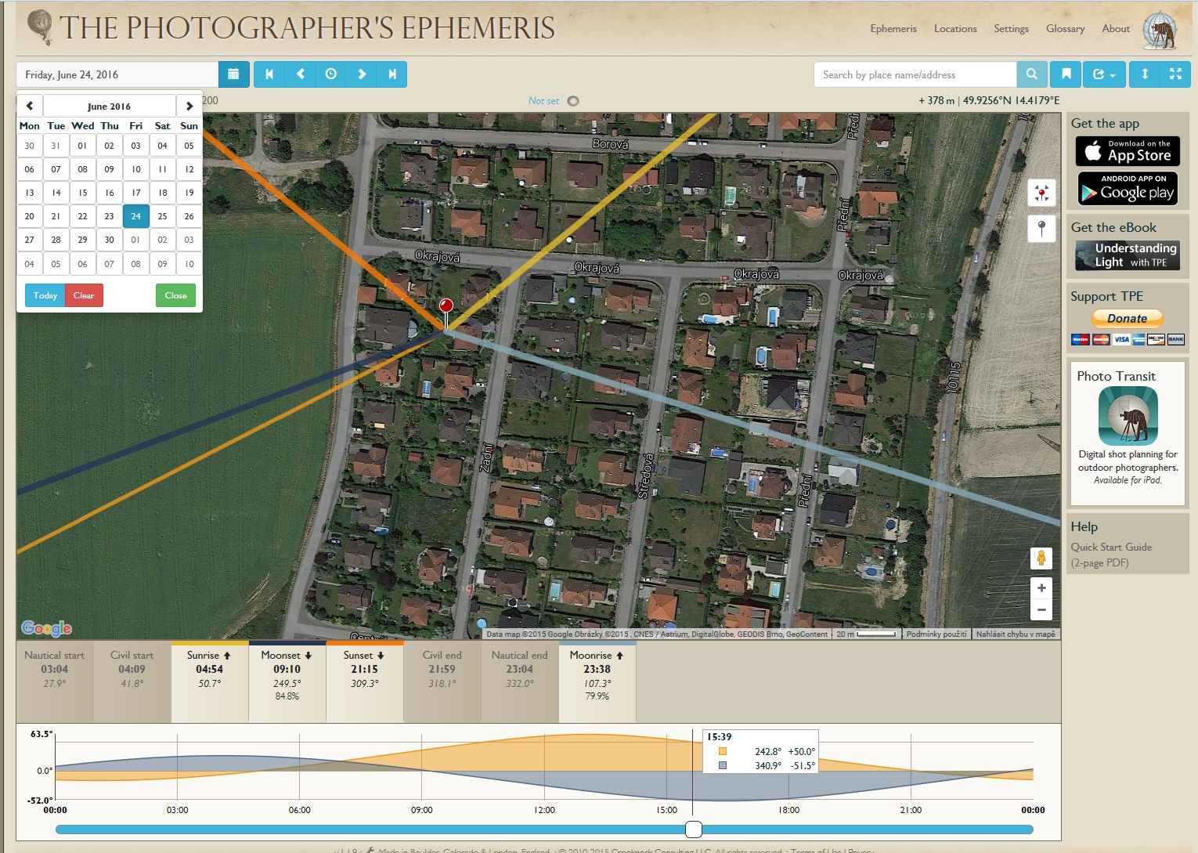
Task: Go back to previous month in calendar
Action: click(30, 106)
